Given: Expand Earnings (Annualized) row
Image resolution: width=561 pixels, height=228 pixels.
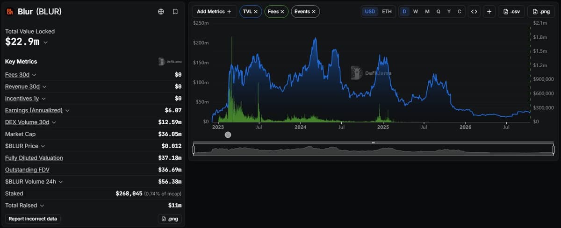Looking at the screenshot, I should coord(67,110).
